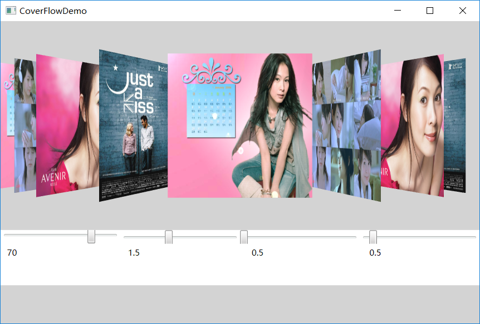Select the smiling woman close-up cover
Screen dimensions: 480x324
[x=413, y=126]
